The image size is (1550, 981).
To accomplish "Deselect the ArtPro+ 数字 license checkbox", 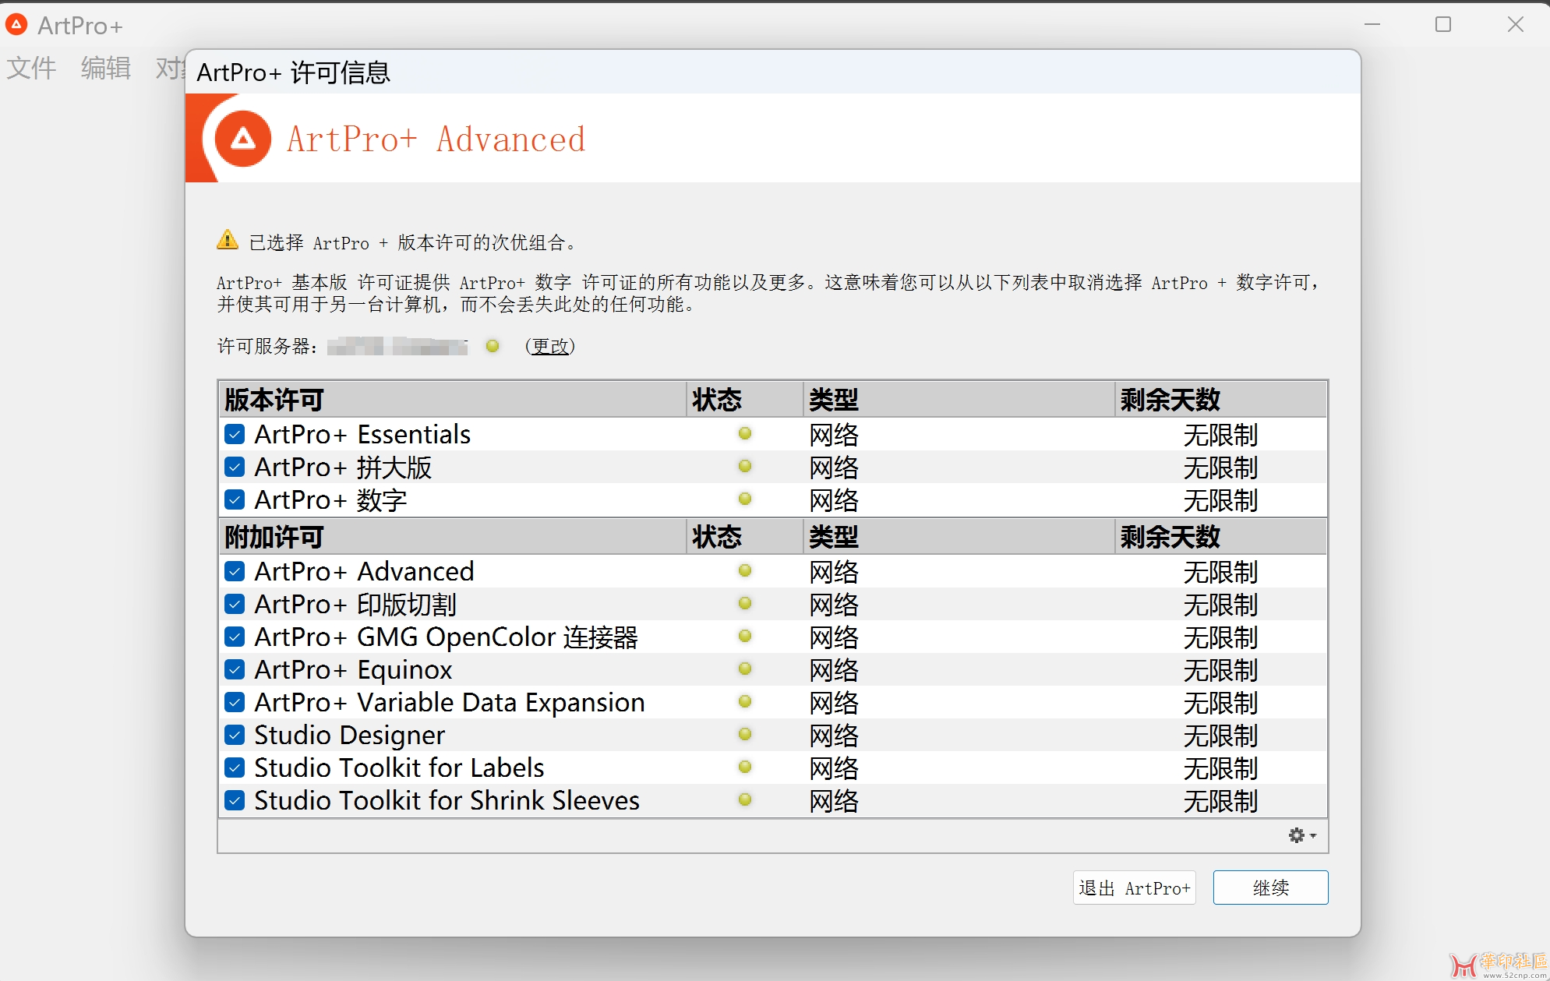I will click(x=235, y=499).
